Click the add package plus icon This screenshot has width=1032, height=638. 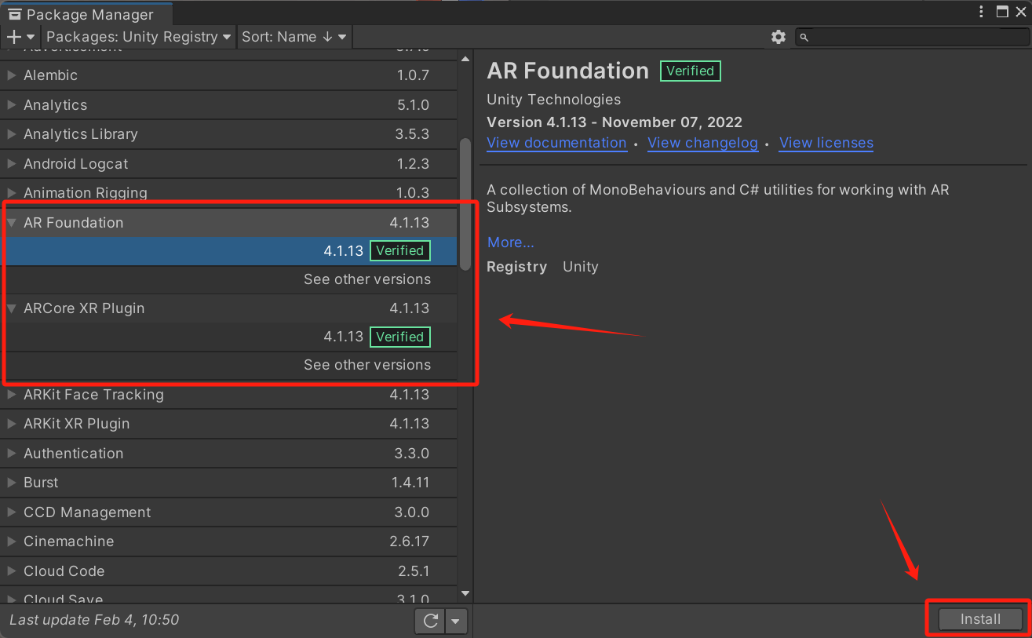tap(14, 37)
